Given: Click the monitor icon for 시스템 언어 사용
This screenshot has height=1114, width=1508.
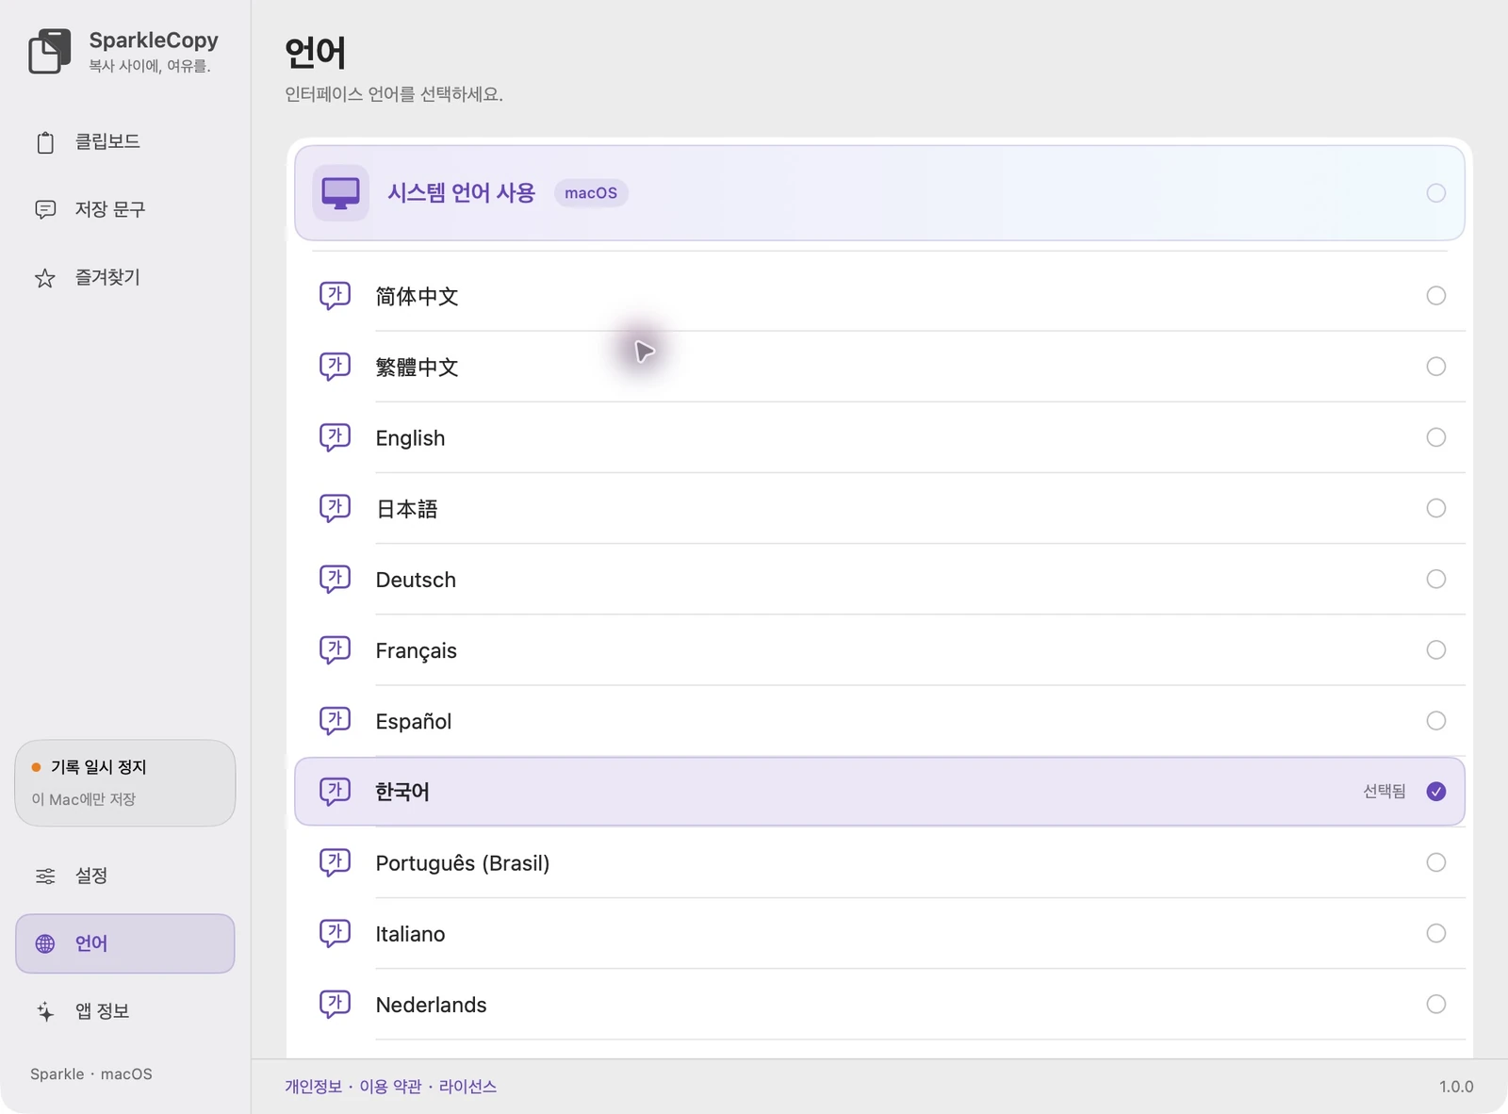Looking at the screenshot, I should [340, 193].
